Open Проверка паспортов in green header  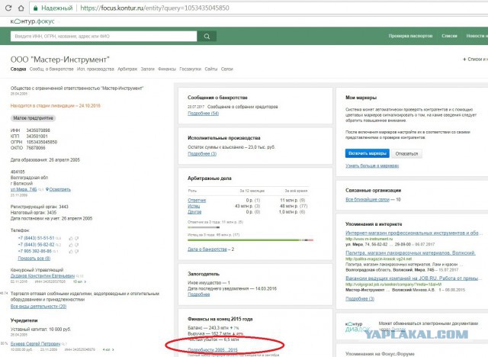tap(410, 36)
